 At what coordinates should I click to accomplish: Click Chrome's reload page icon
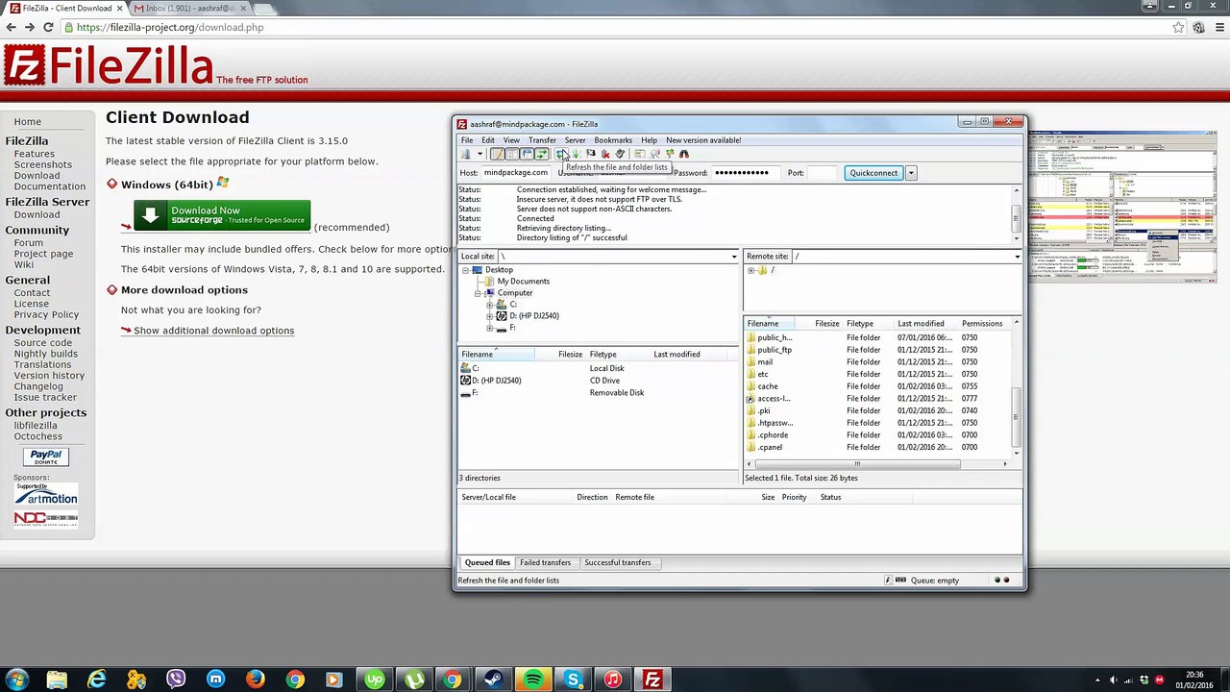tap(48, 27)
